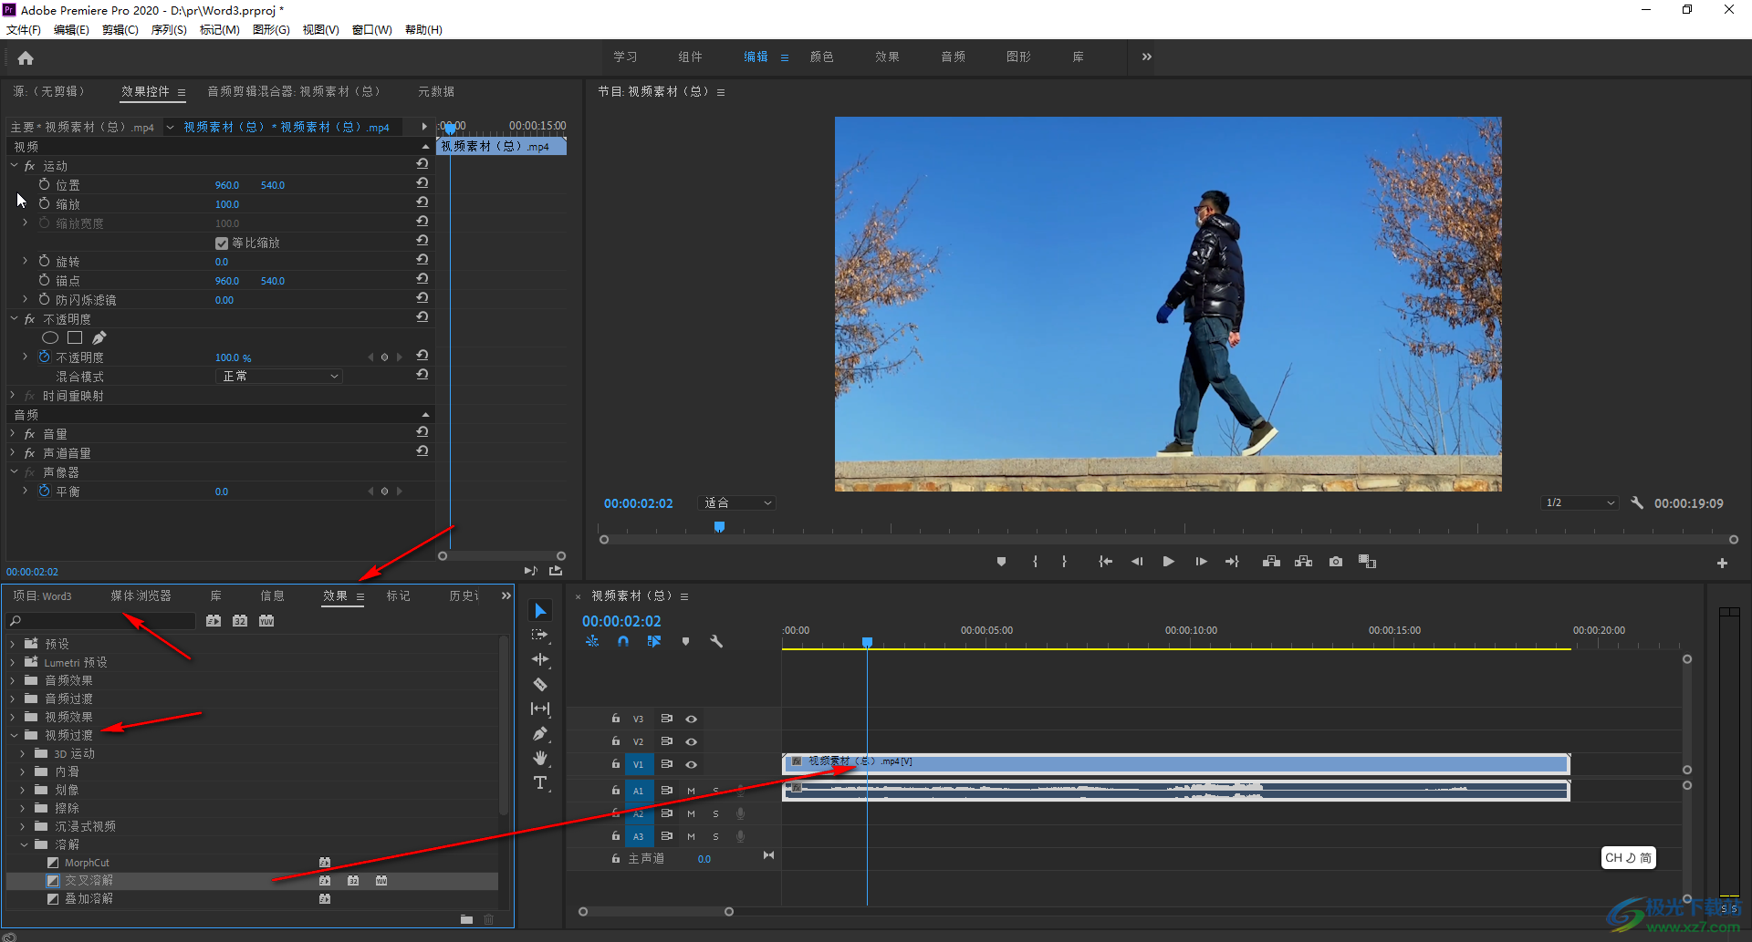Mute audio track A1
The width and height of the screenshot is (1752, 942).
point(691,791)
